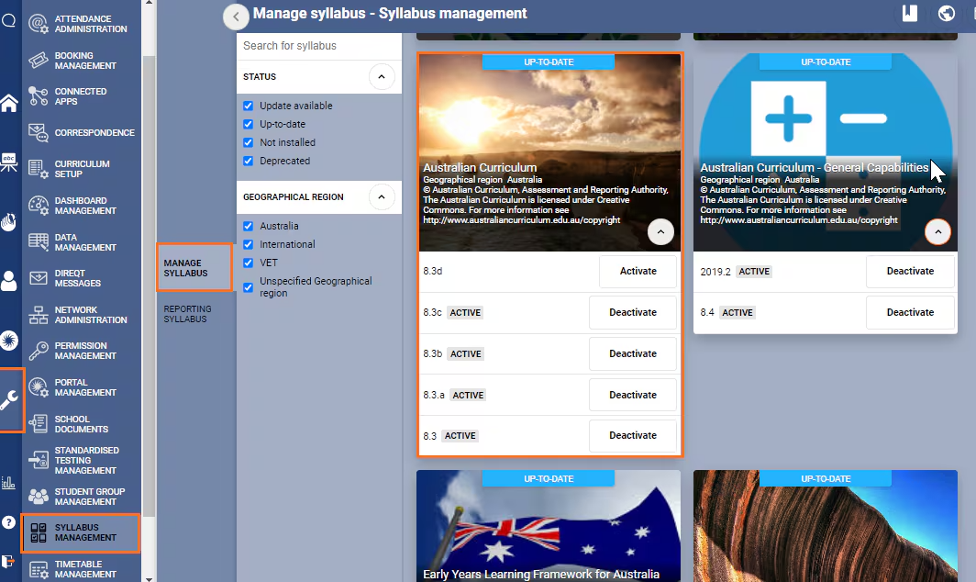Toggle Not installed status filter

(x=249, y=142)
